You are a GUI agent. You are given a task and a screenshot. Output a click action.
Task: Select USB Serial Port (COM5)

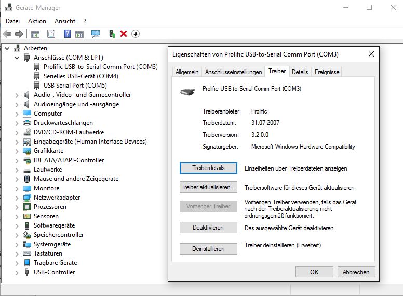pyautogui.click(x=75, y=86)
